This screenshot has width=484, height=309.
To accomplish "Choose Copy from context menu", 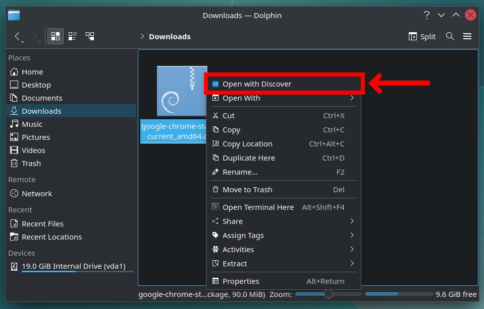I will 283,129.
